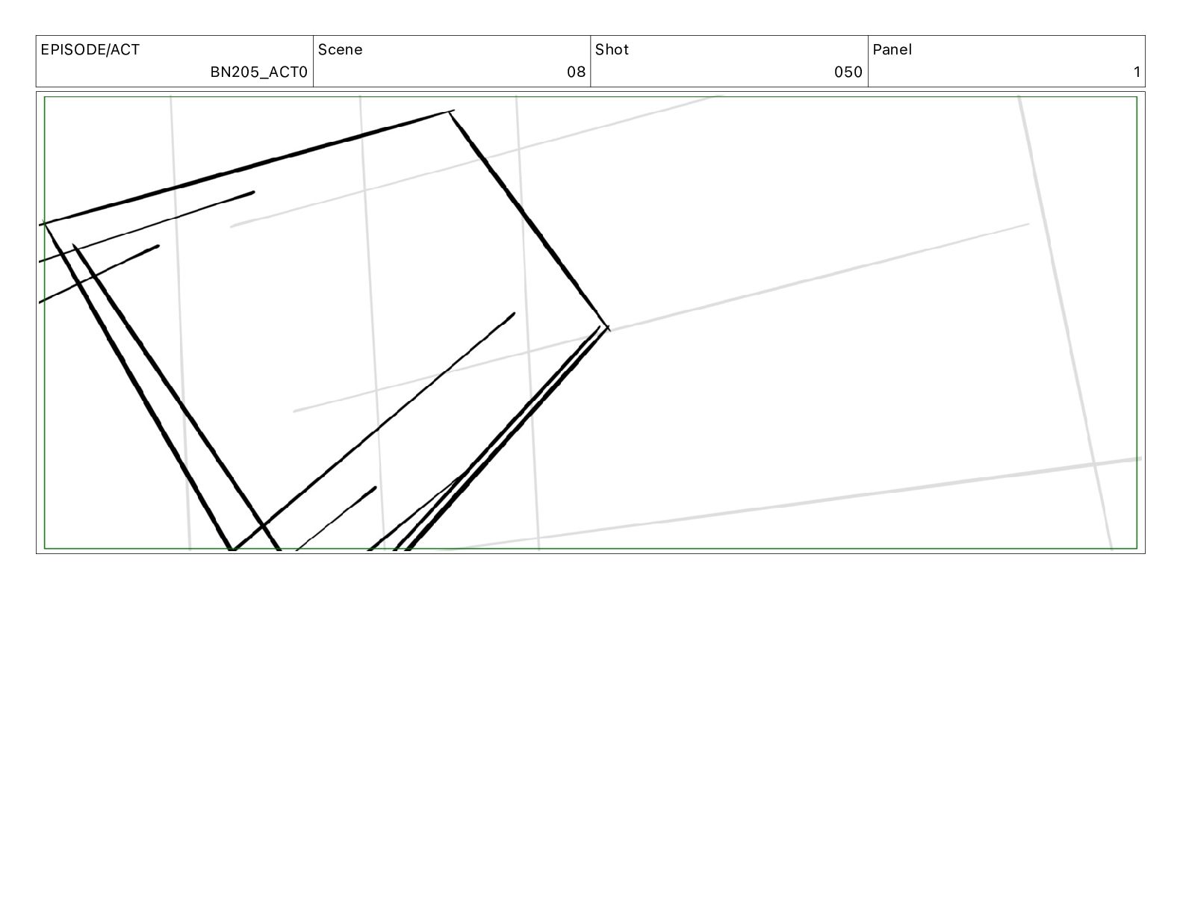Click the Shot header label
The width and height of the screenshot is (1183, 914).
tap(612, 50)
